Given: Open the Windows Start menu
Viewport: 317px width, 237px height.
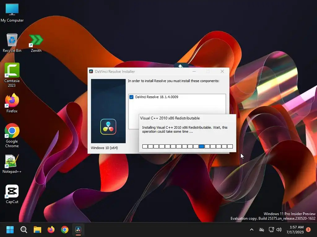Looking at the screenshot, I should click(x=10, y=230).
